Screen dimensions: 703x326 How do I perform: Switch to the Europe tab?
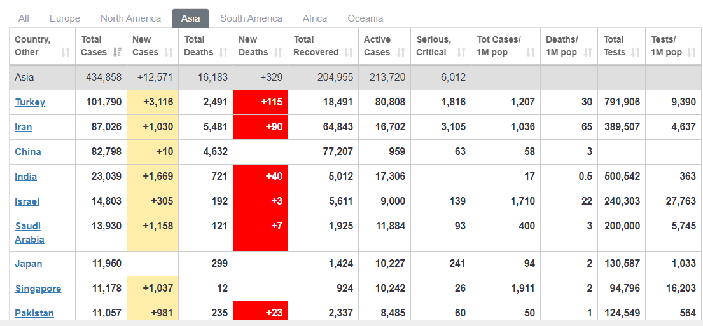pyautogui.click(x=65, y=18)
